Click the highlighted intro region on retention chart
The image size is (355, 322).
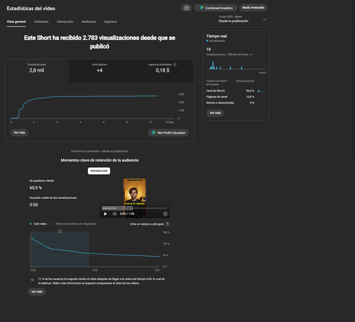coord(60,249)
